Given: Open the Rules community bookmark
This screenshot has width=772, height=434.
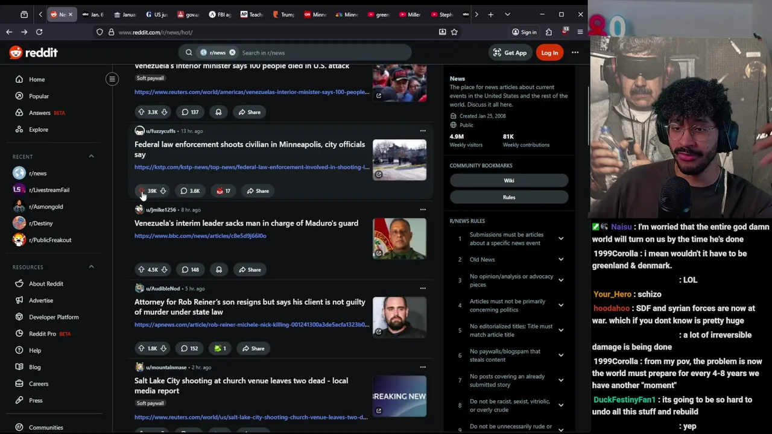Looking at the screenshot, I should [509, 197].
